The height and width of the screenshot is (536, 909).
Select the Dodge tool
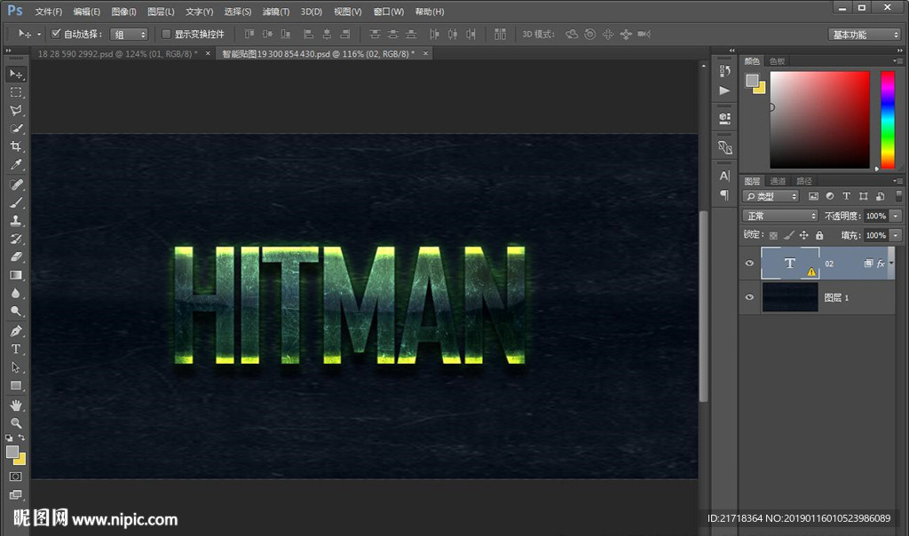pyautogui.click(x=16, y=311)
